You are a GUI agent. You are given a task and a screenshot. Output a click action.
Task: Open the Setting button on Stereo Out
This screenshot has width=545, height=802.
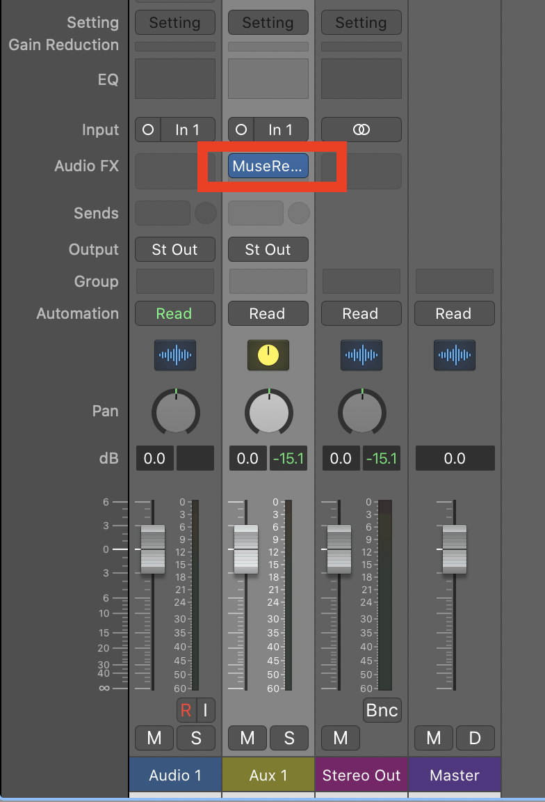point(361,23)
